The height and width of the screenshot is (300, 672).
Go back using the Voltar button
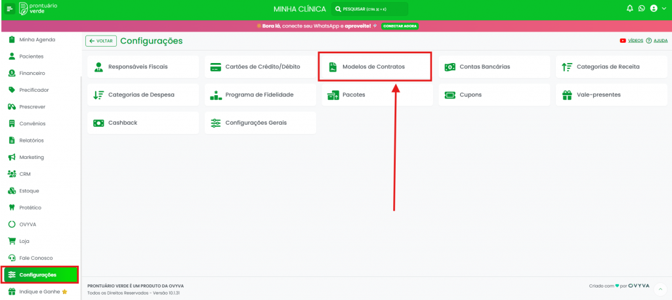click(101, 41)
